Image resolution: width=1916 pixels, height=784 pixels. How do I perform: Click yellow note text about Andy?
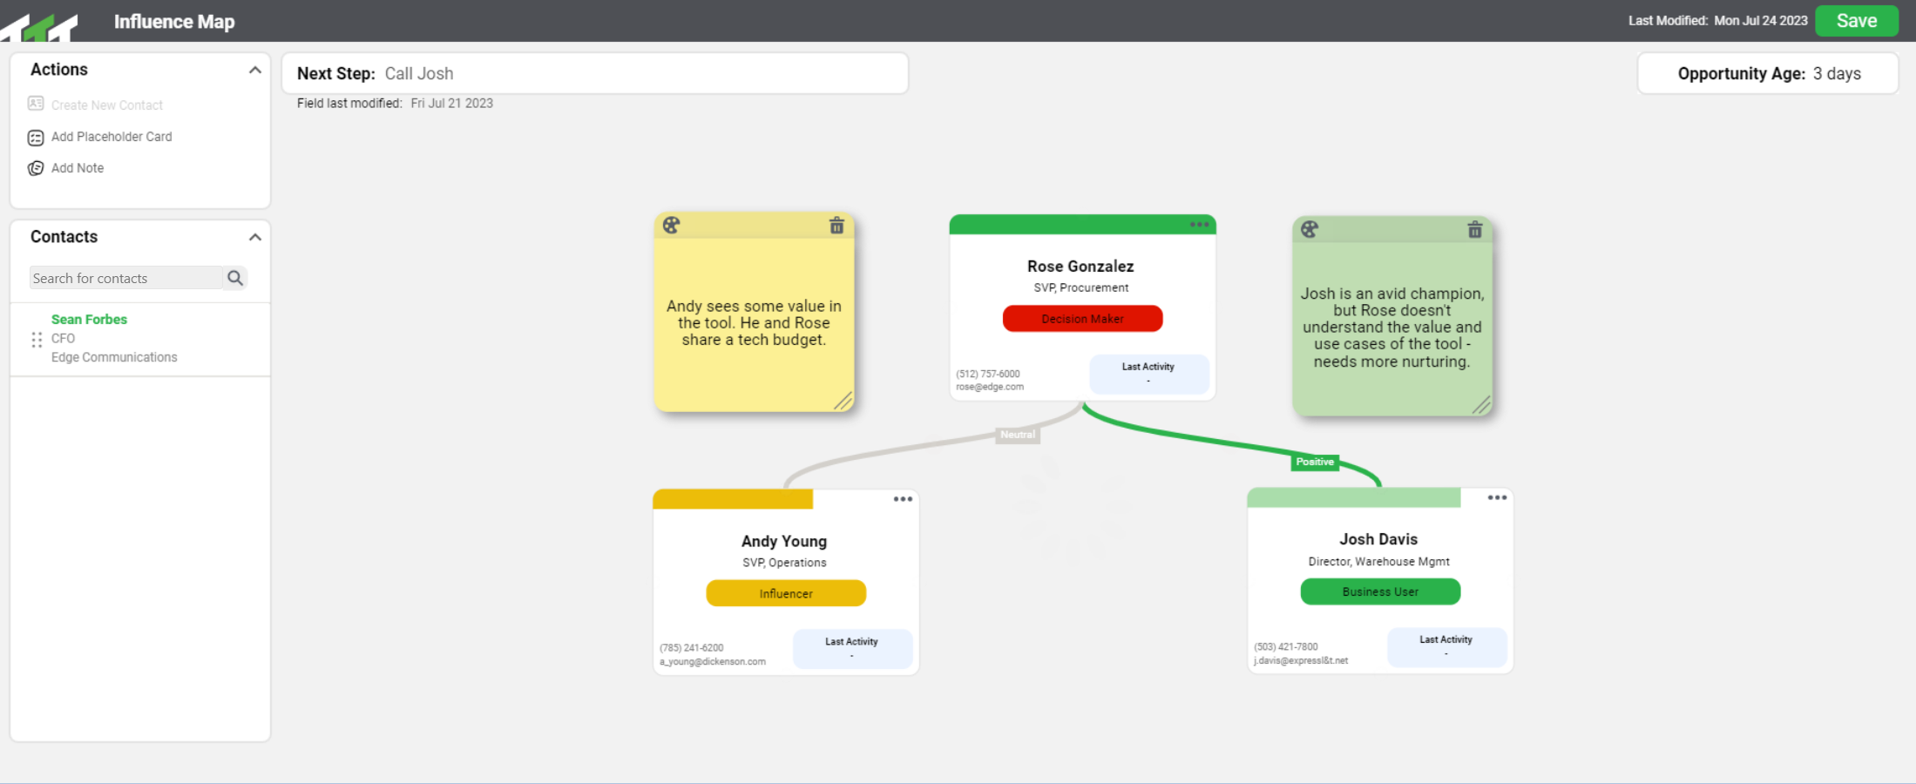tap(754, 323)
